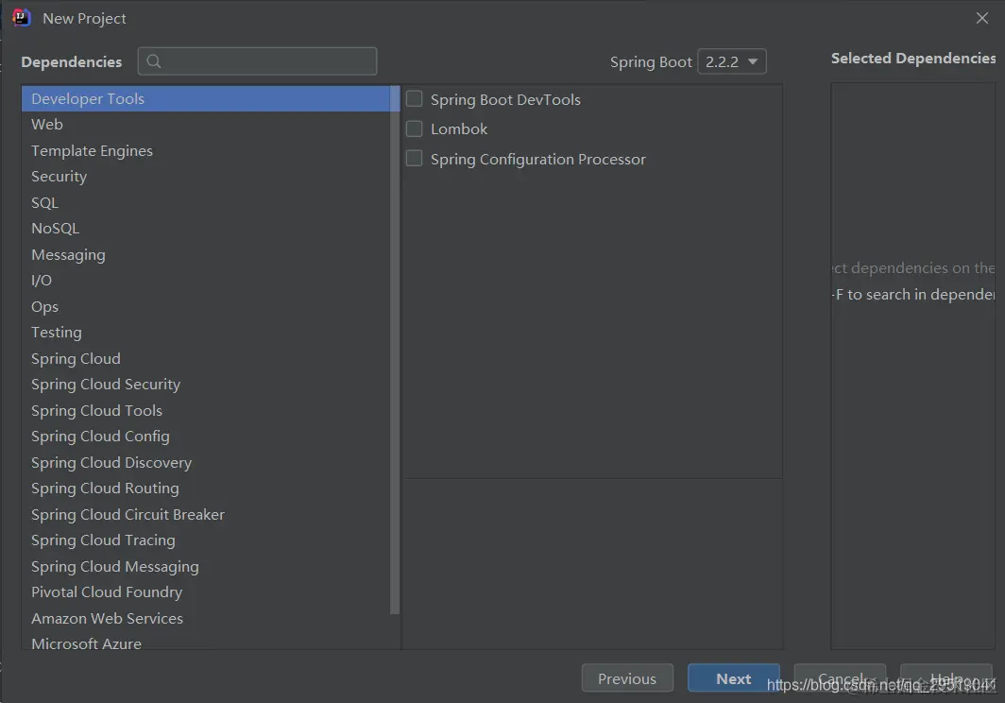Image resolution: width=1005 pixels, height=703 pixels.
Task: Enable the Spring Boot DevTools checkbox
Action: 414,99
